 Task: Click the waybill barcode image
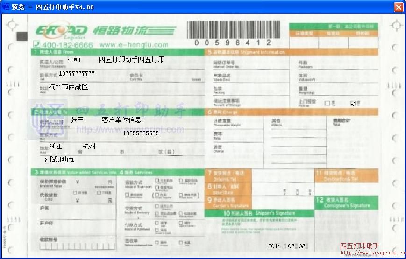[233, 30]
